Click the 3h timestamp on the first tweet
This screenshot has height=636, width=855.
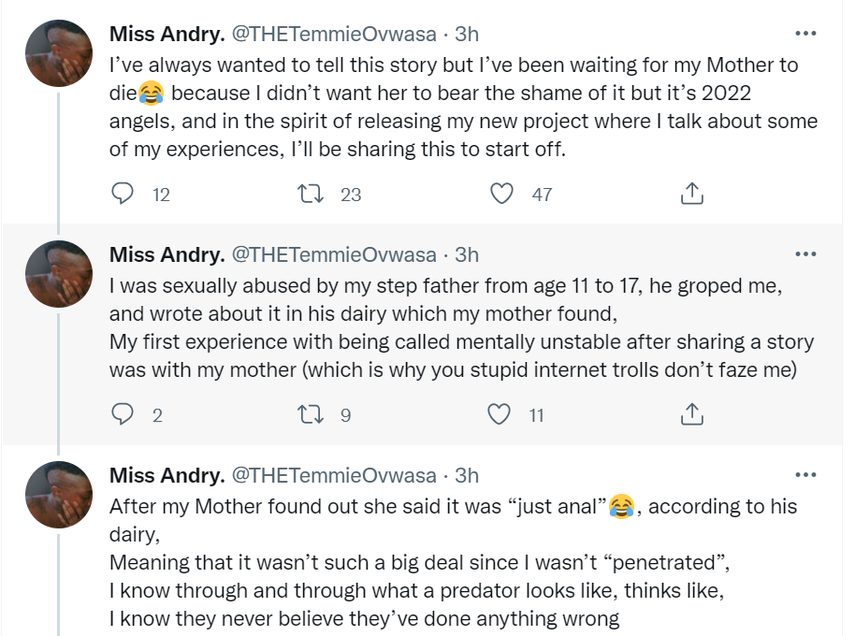[x=466, y=34]
